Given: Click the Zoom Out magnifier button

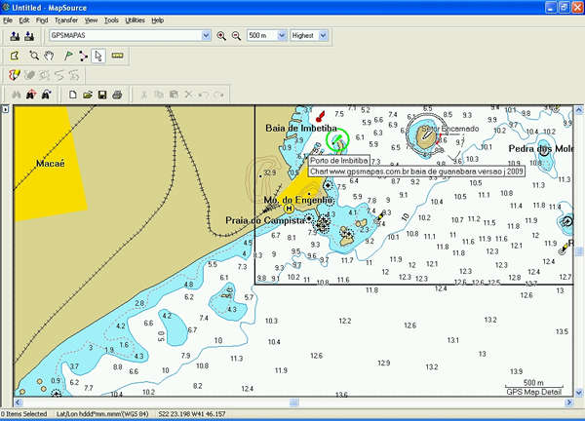Looking at the screenshot, I should point(235,36).
